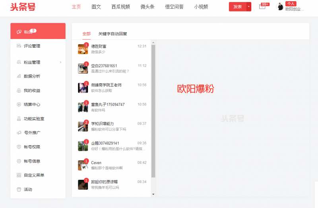Open the 帐号权限 shield icon
Screen dimensions: 318x208
(x=19, y=147)
